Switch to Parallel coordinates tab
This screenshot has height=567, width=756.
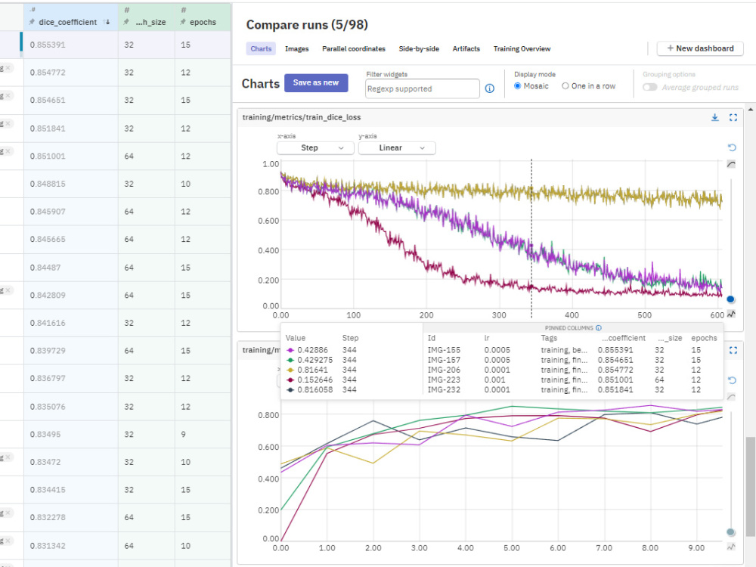click(353, 48)
